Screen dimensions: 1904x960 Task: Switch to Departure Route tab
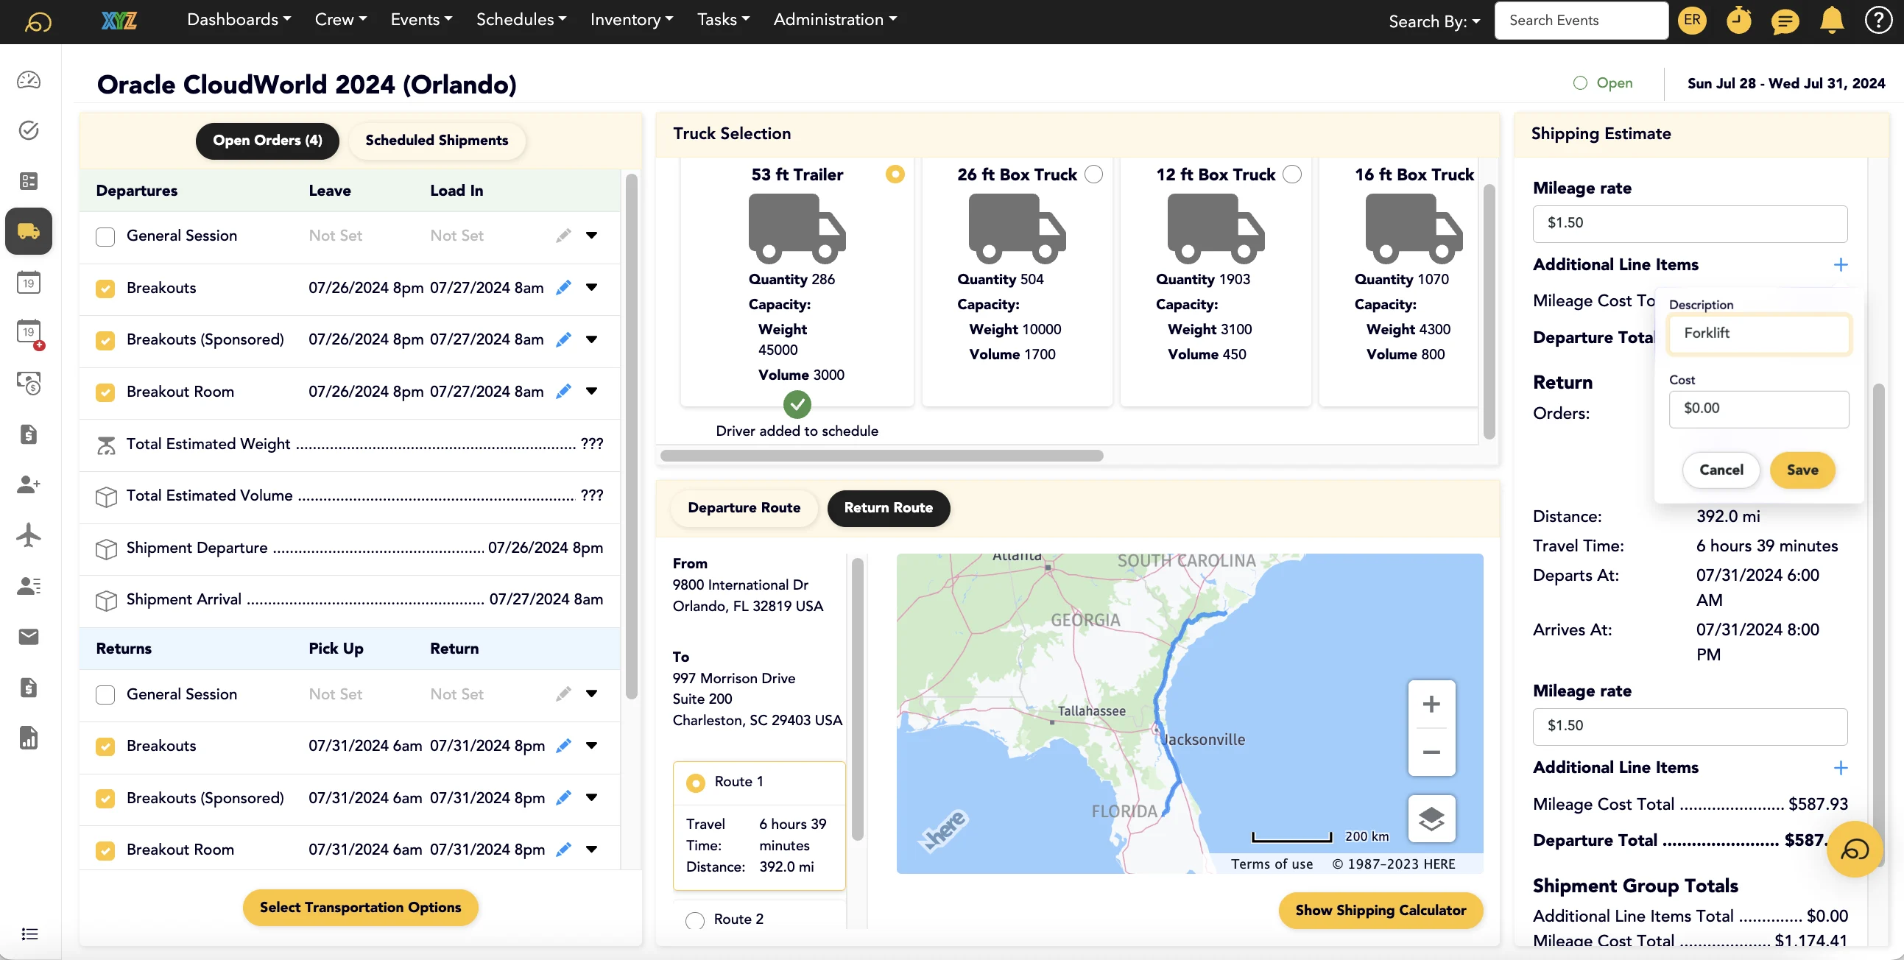[744, 508]
